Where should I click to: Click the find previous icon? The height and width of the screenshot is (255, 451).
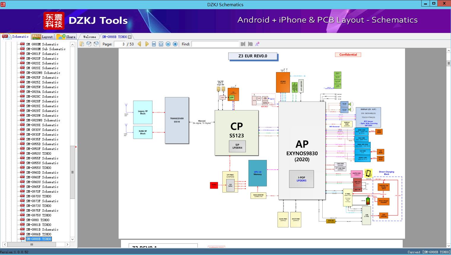click(243, 44)
